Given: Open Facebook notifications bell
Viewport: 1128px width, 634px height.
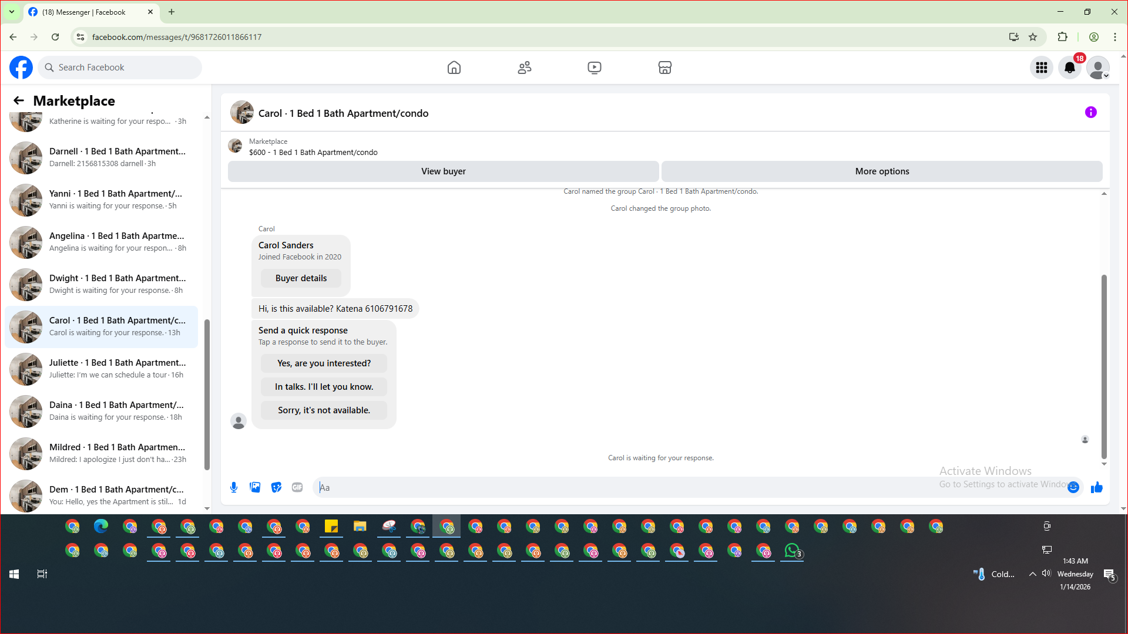Looking at the screenshot, I should click(1070, 68).
